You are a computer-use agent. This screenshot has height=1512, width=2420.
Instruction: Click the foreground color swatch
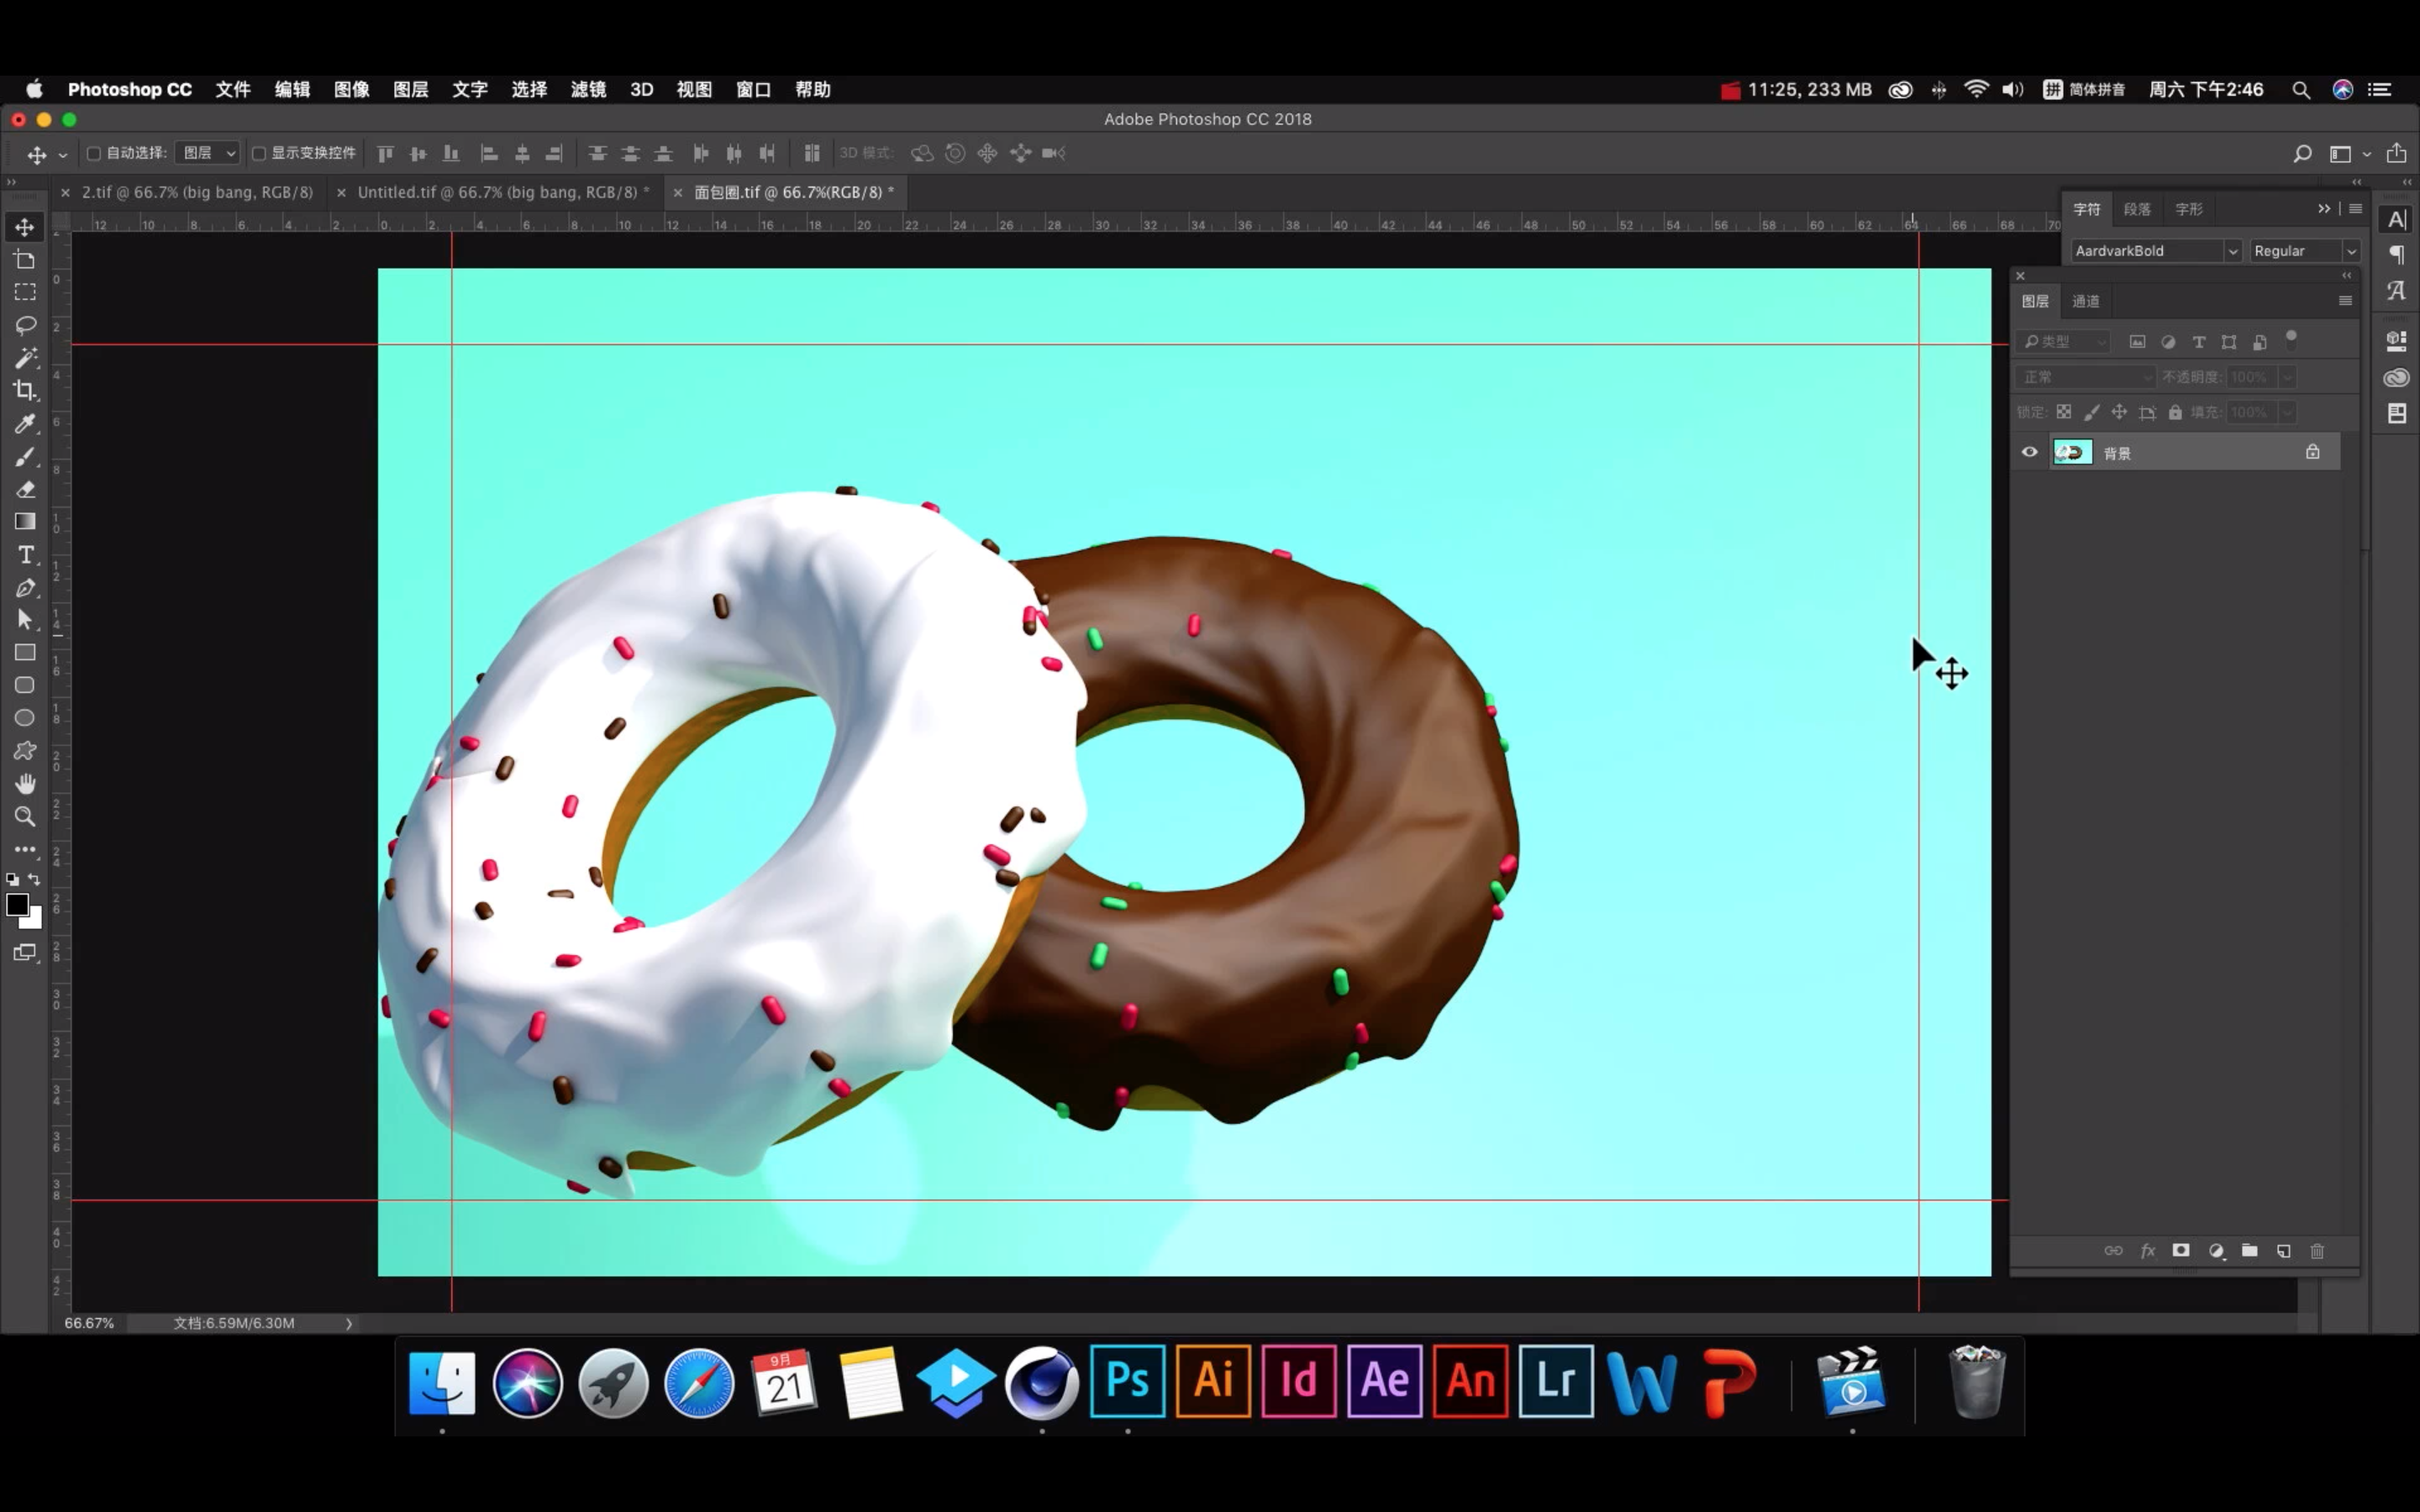(16, 904)
